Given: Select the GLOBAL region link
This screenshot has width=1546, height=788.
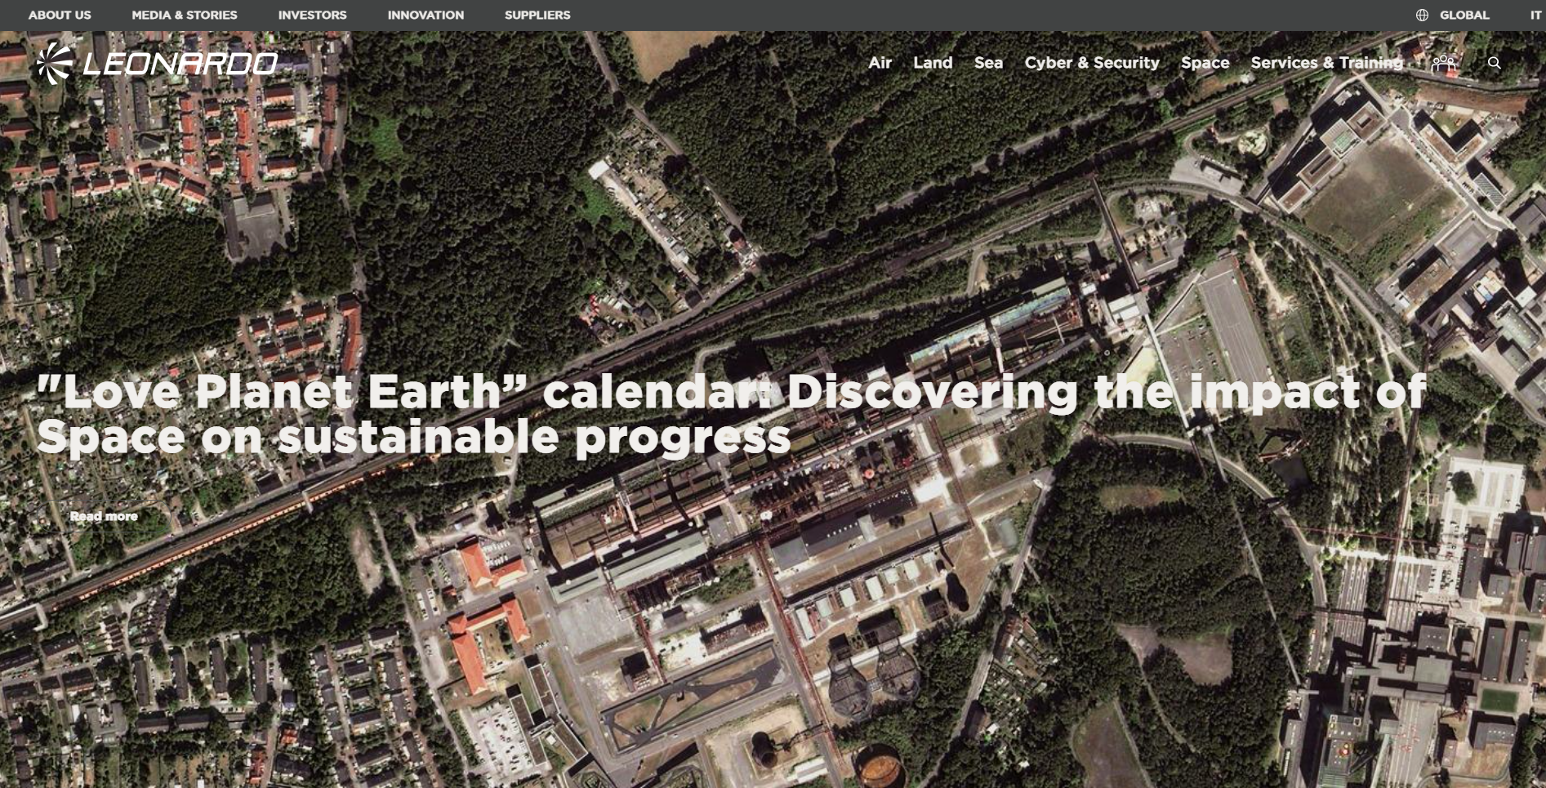Looking at the screenshot, I should 1464,15.
